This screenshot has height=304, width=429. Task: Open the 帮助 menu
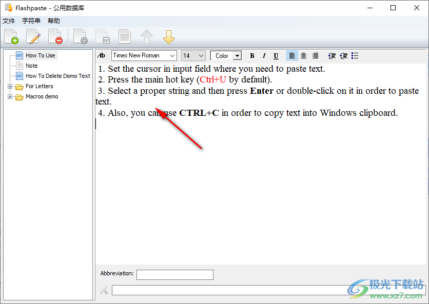[53, 21]
